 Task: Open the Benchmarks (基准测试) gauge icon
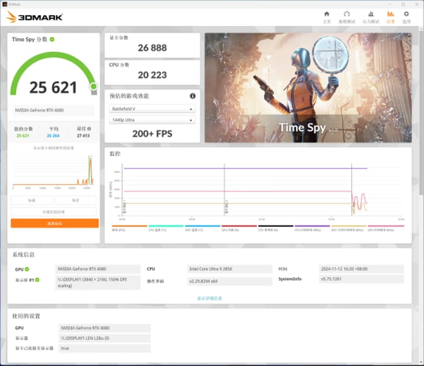click(x=347, y=16)
